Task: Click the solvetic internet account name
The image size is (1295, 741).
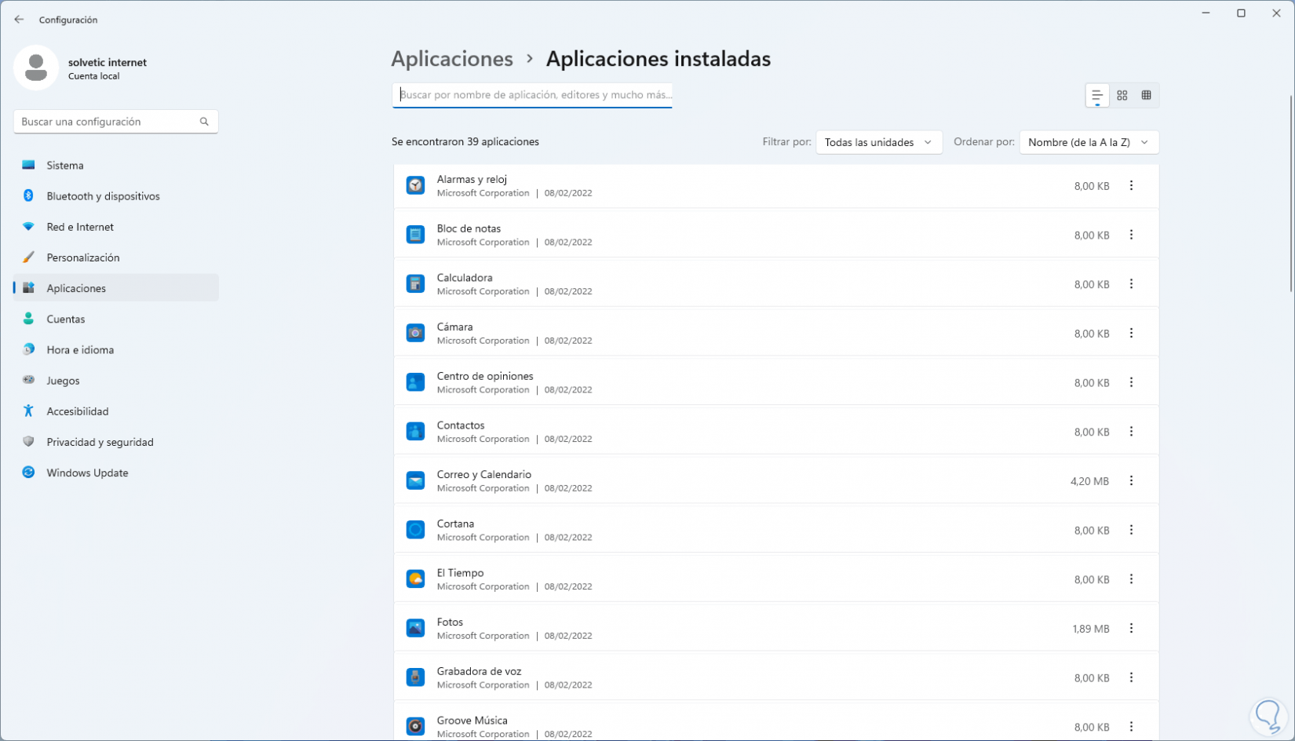Action: [108, 62]
